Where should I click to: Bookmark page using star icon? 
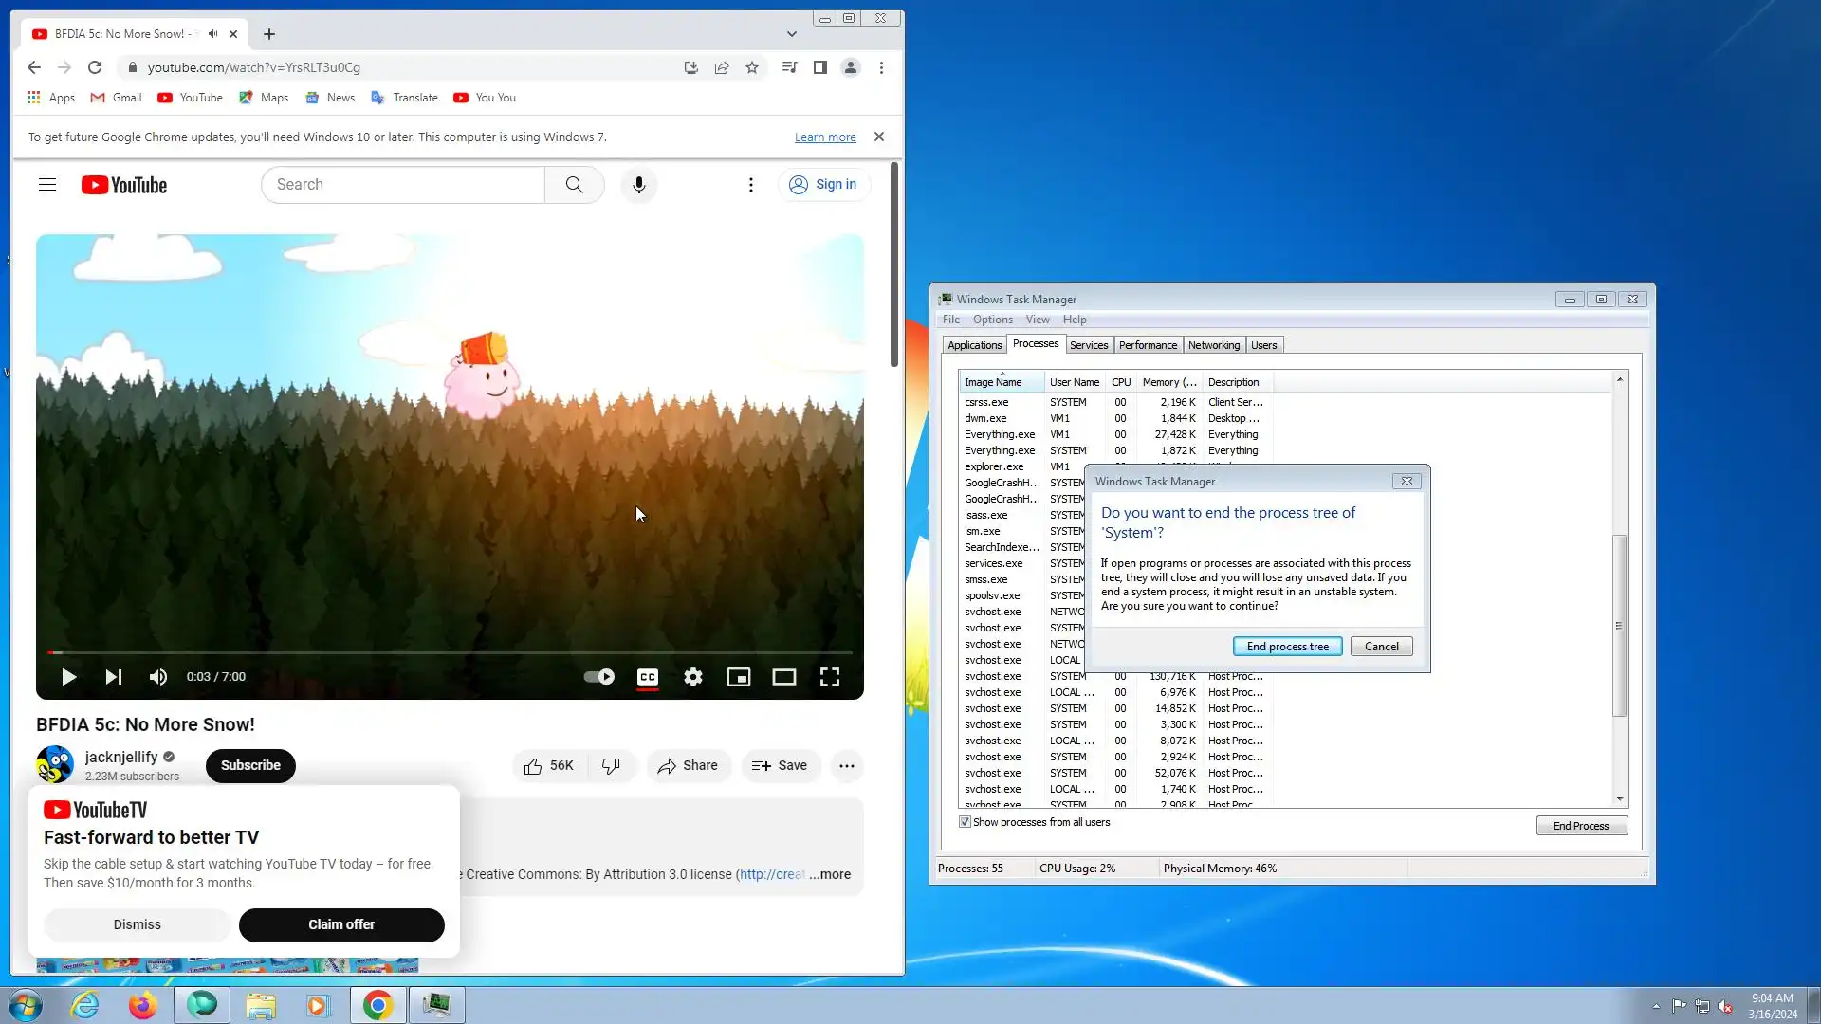click(x=752, y=67)
